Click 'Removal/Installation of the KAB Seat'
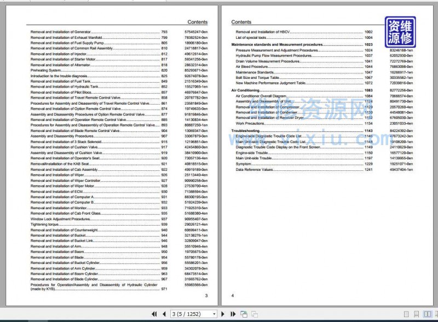Viewport: 438px width, 322px height. tap(60, 164)
